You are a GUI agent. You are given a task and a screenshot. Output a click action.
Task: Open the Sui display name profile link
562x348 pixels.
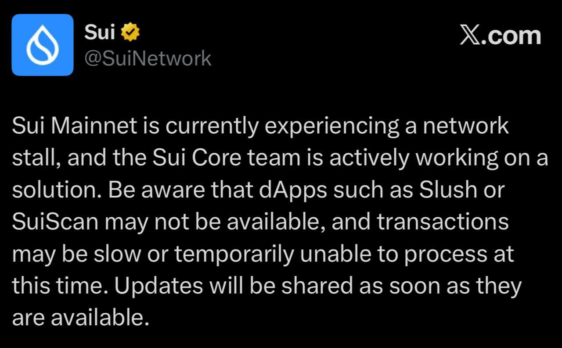[99, 33]
